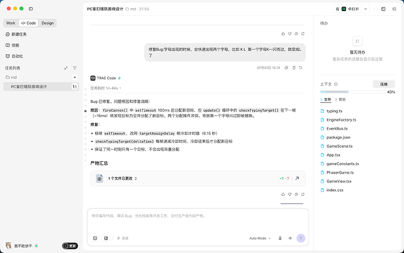Send the message with the arrow button
This screenshot has width=404, height=253.
click(x=301, y=238)
